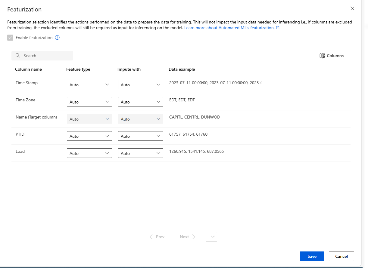Click the Column name header

[28, 69]
